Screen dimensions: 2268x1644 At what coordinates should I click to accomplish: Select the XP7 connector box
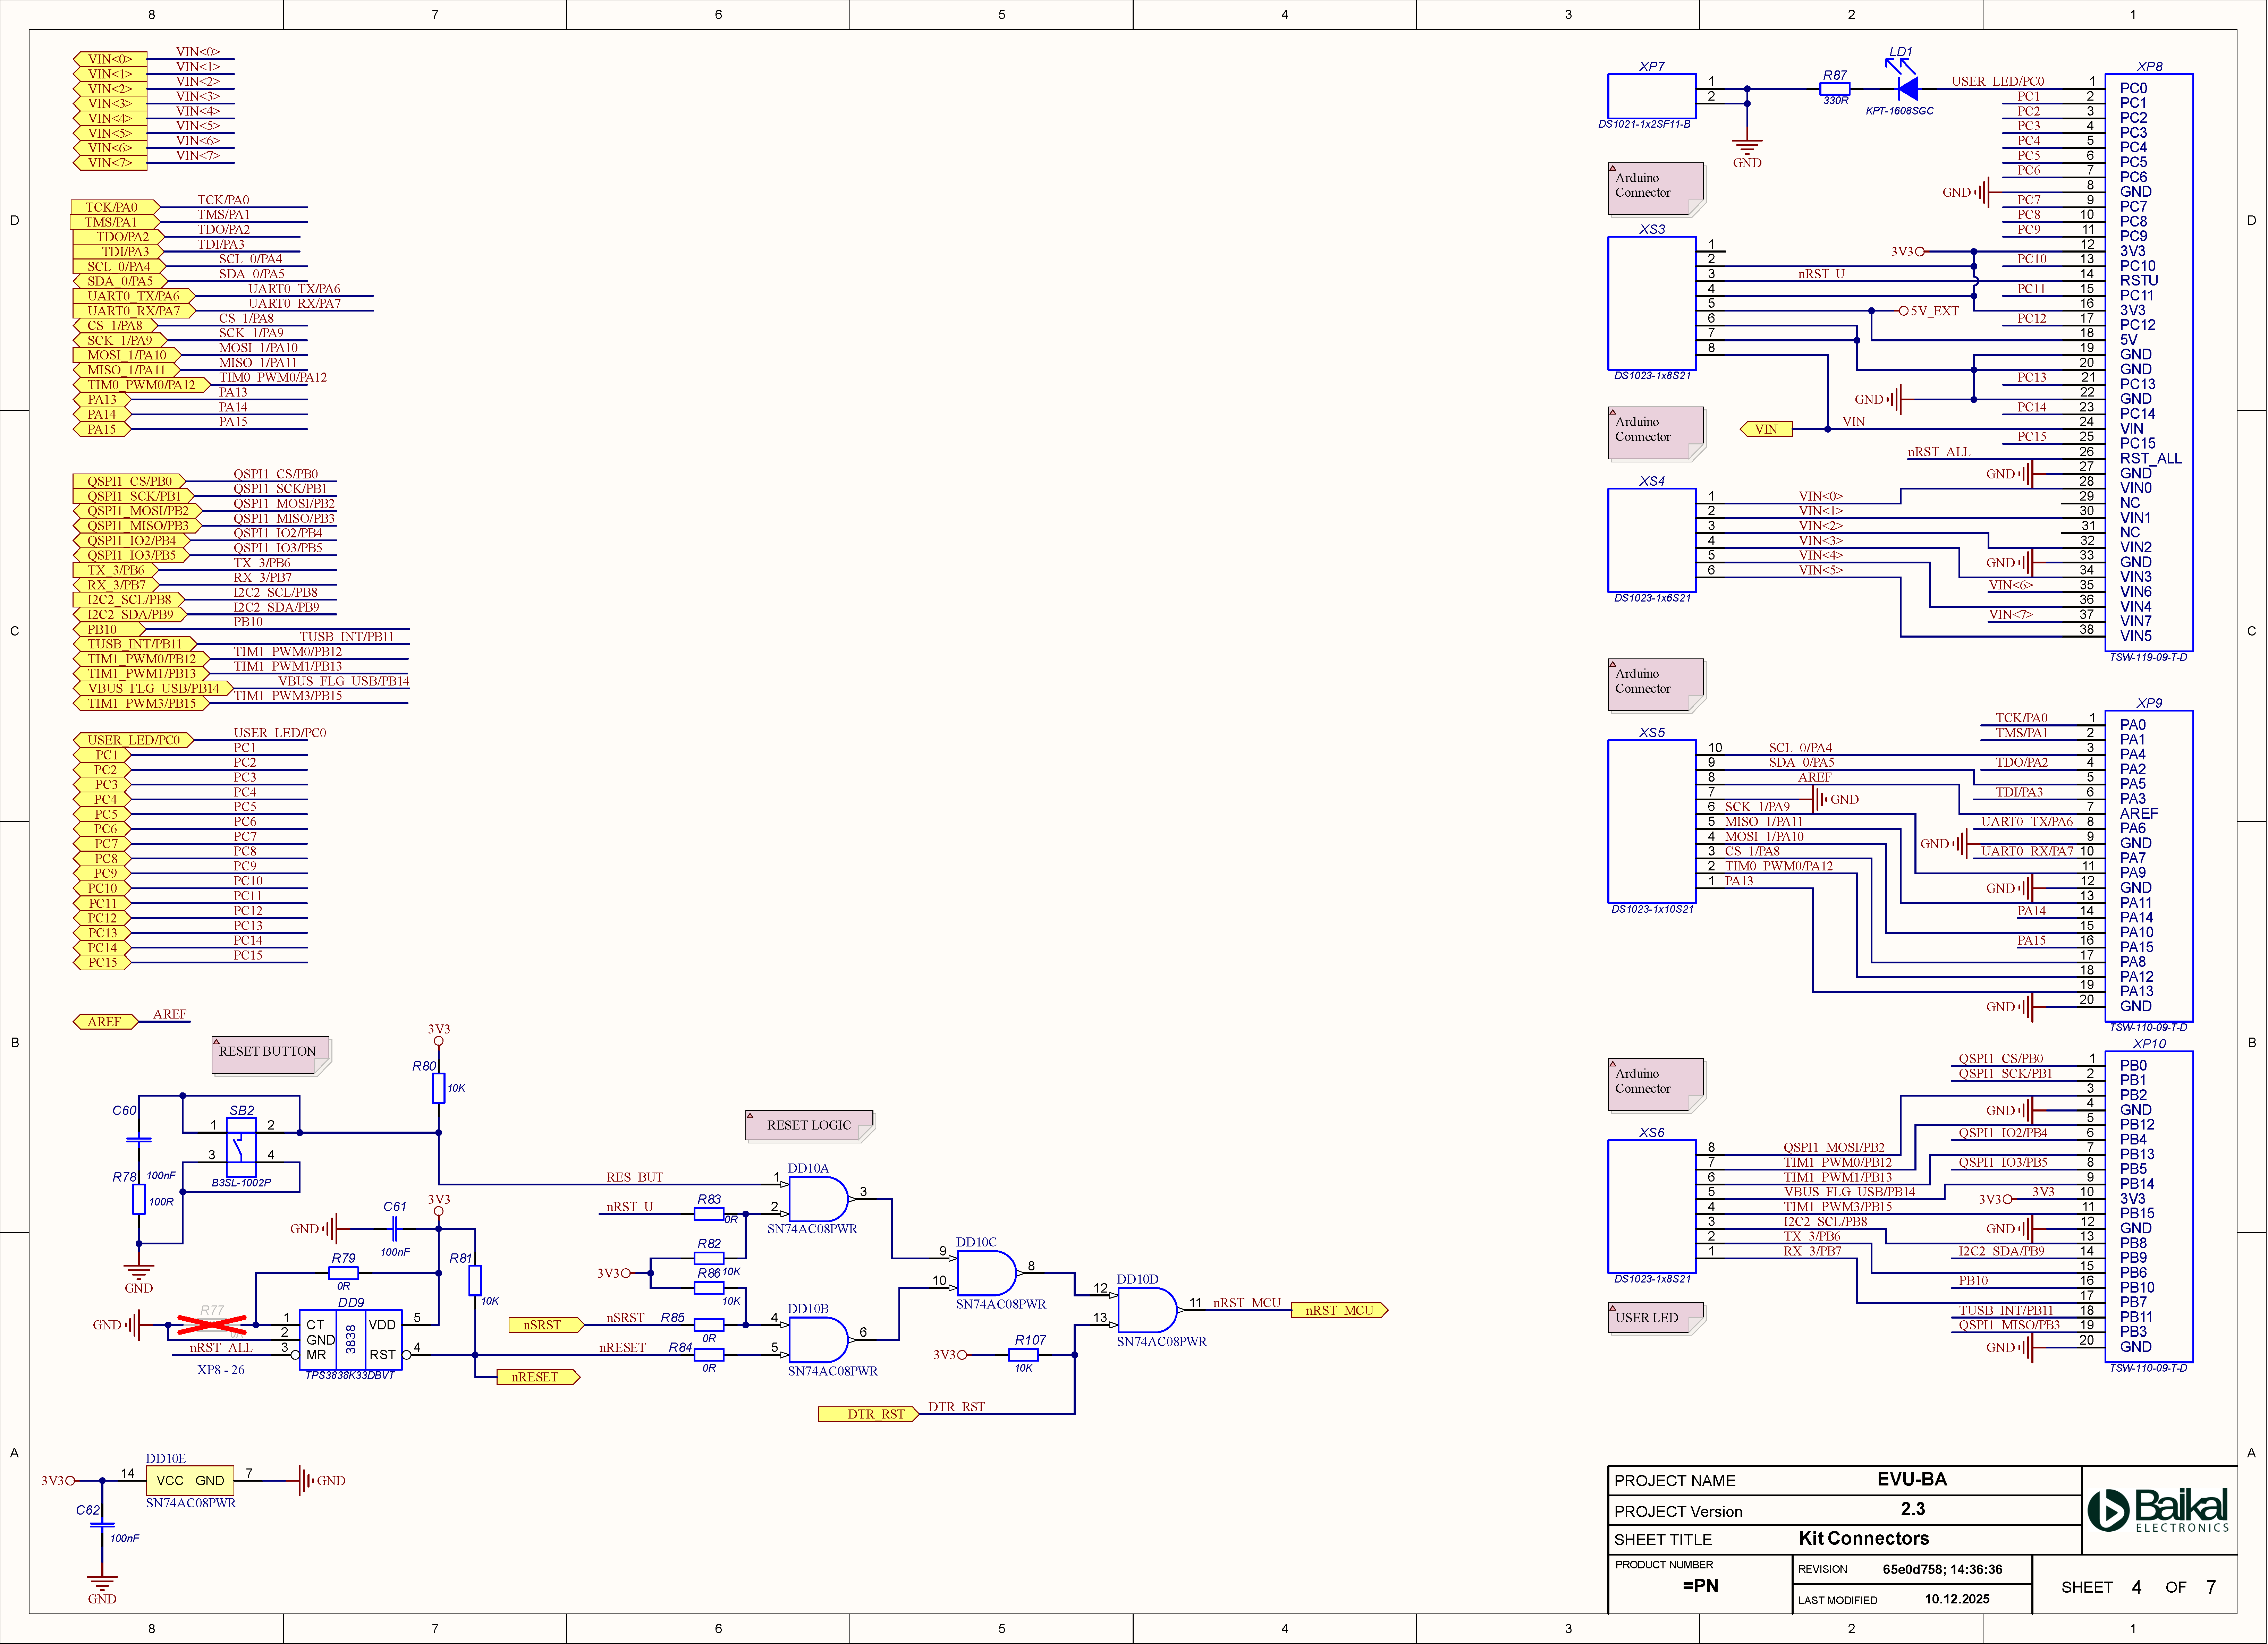coord(1652,96)
